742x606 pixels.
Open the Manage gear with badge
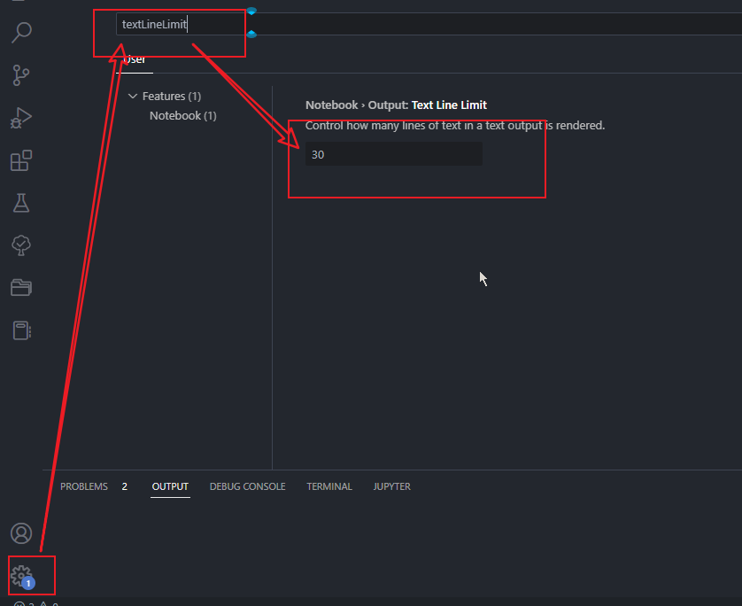[20, 574]
